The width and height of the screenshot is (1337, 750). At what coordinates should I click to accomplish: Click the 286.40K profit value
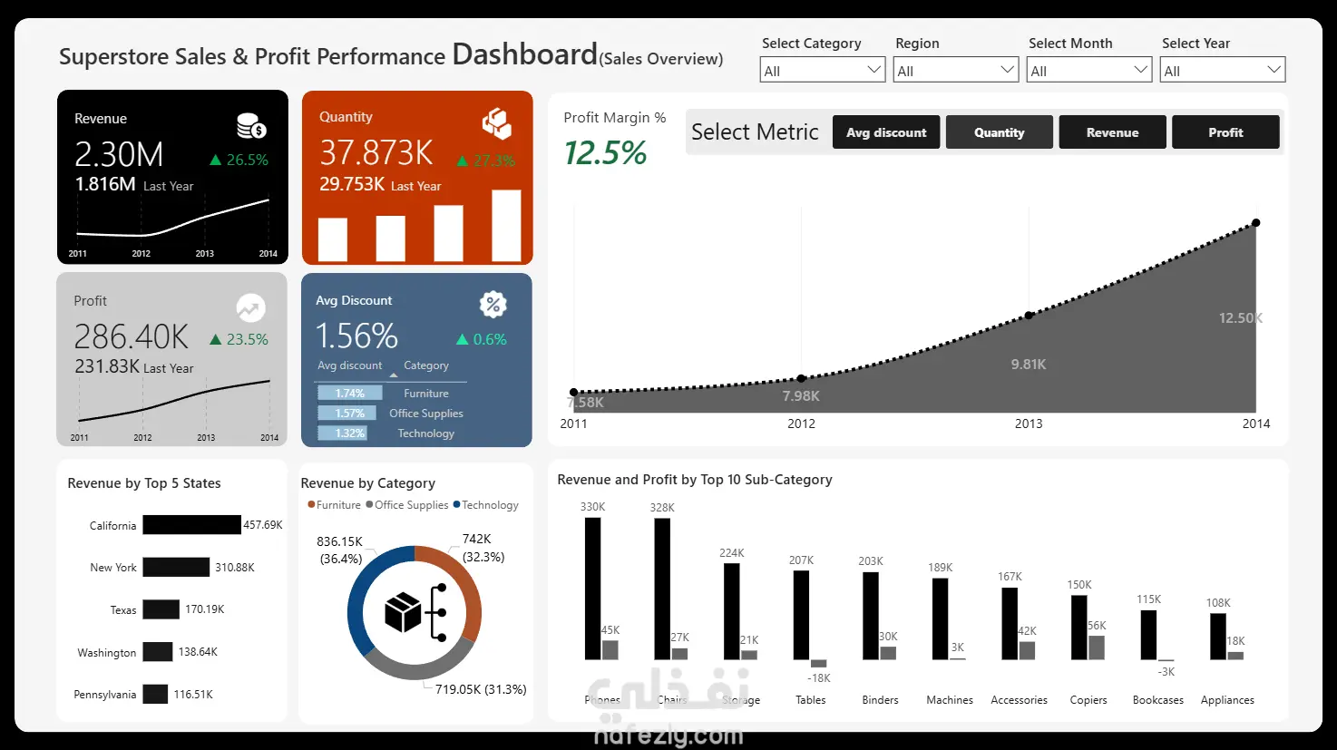(132, 336)
